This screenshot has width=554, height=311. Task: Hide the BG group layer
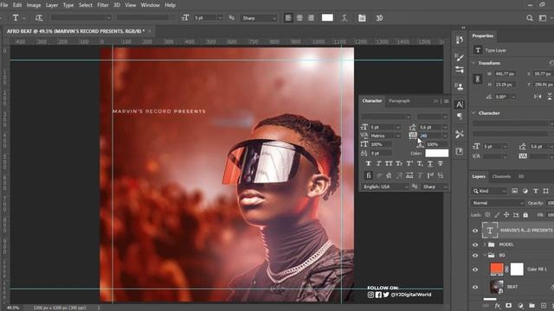(475, 255)
